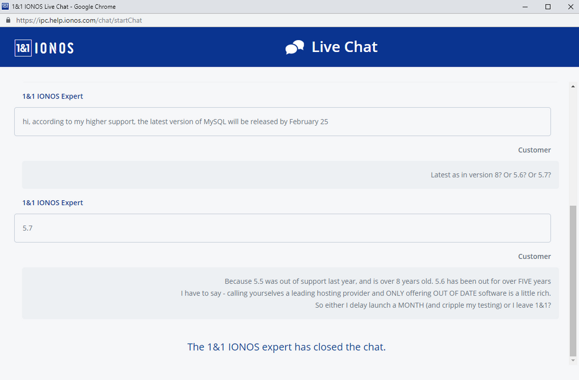The width and height of the screenshot is (579, 380).
Task: Click the padlock icon in address bar
Action: click(8, 20)
